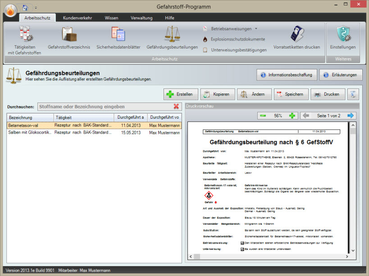
Task: Click the recycle bin delete icon
Action: (x=353, y=94)
